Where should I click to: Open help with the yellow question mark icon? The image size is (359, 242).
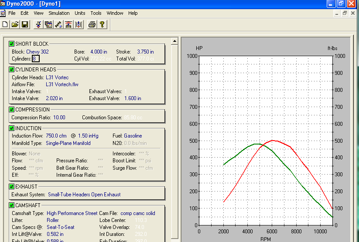coord(102,24)
